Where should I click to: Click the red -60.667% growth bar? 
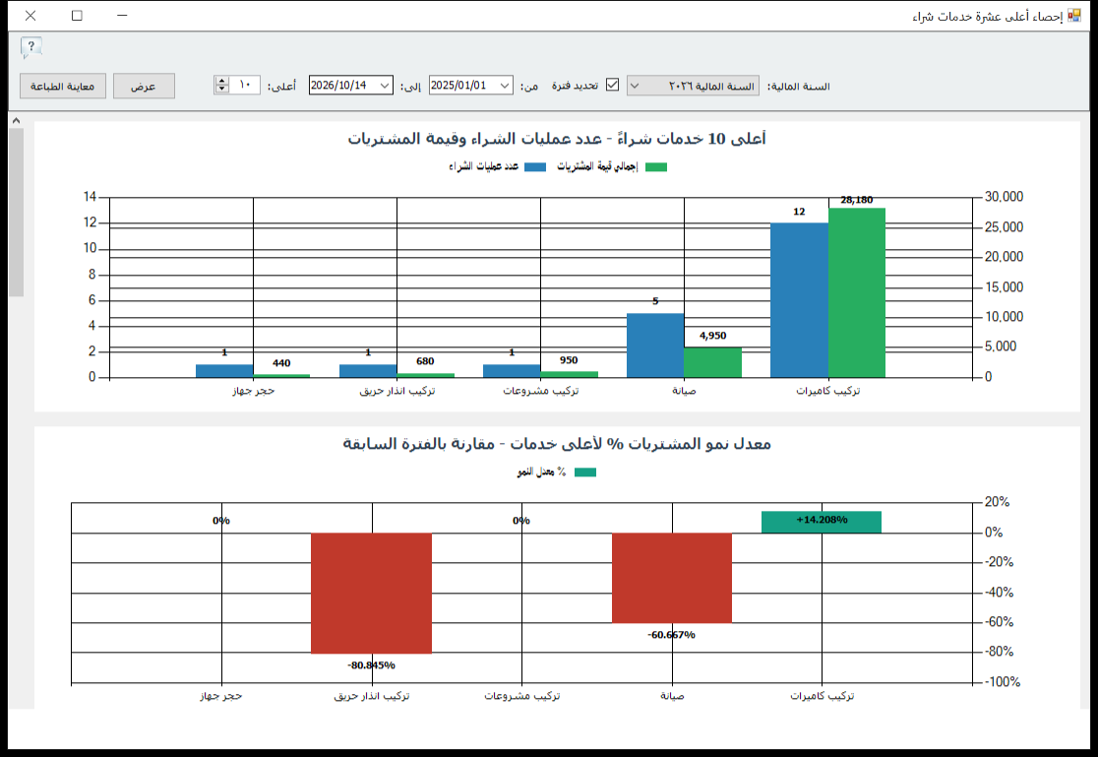[x=672, y=578]
